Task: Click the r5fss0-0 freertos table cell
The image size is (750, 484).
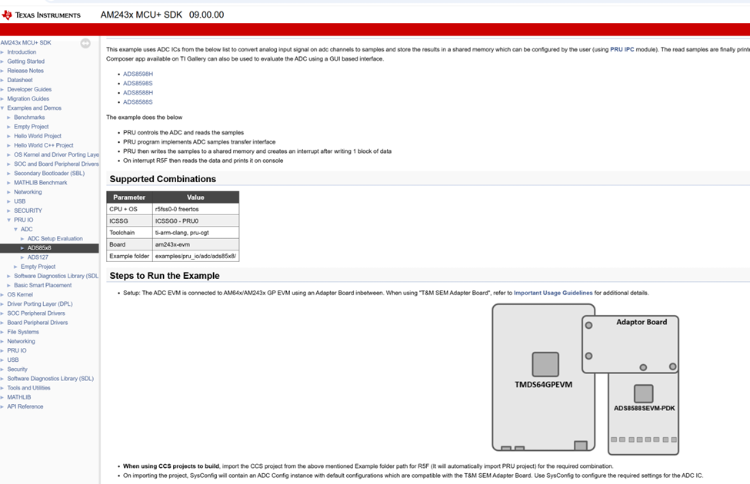Action: [195, 209]
